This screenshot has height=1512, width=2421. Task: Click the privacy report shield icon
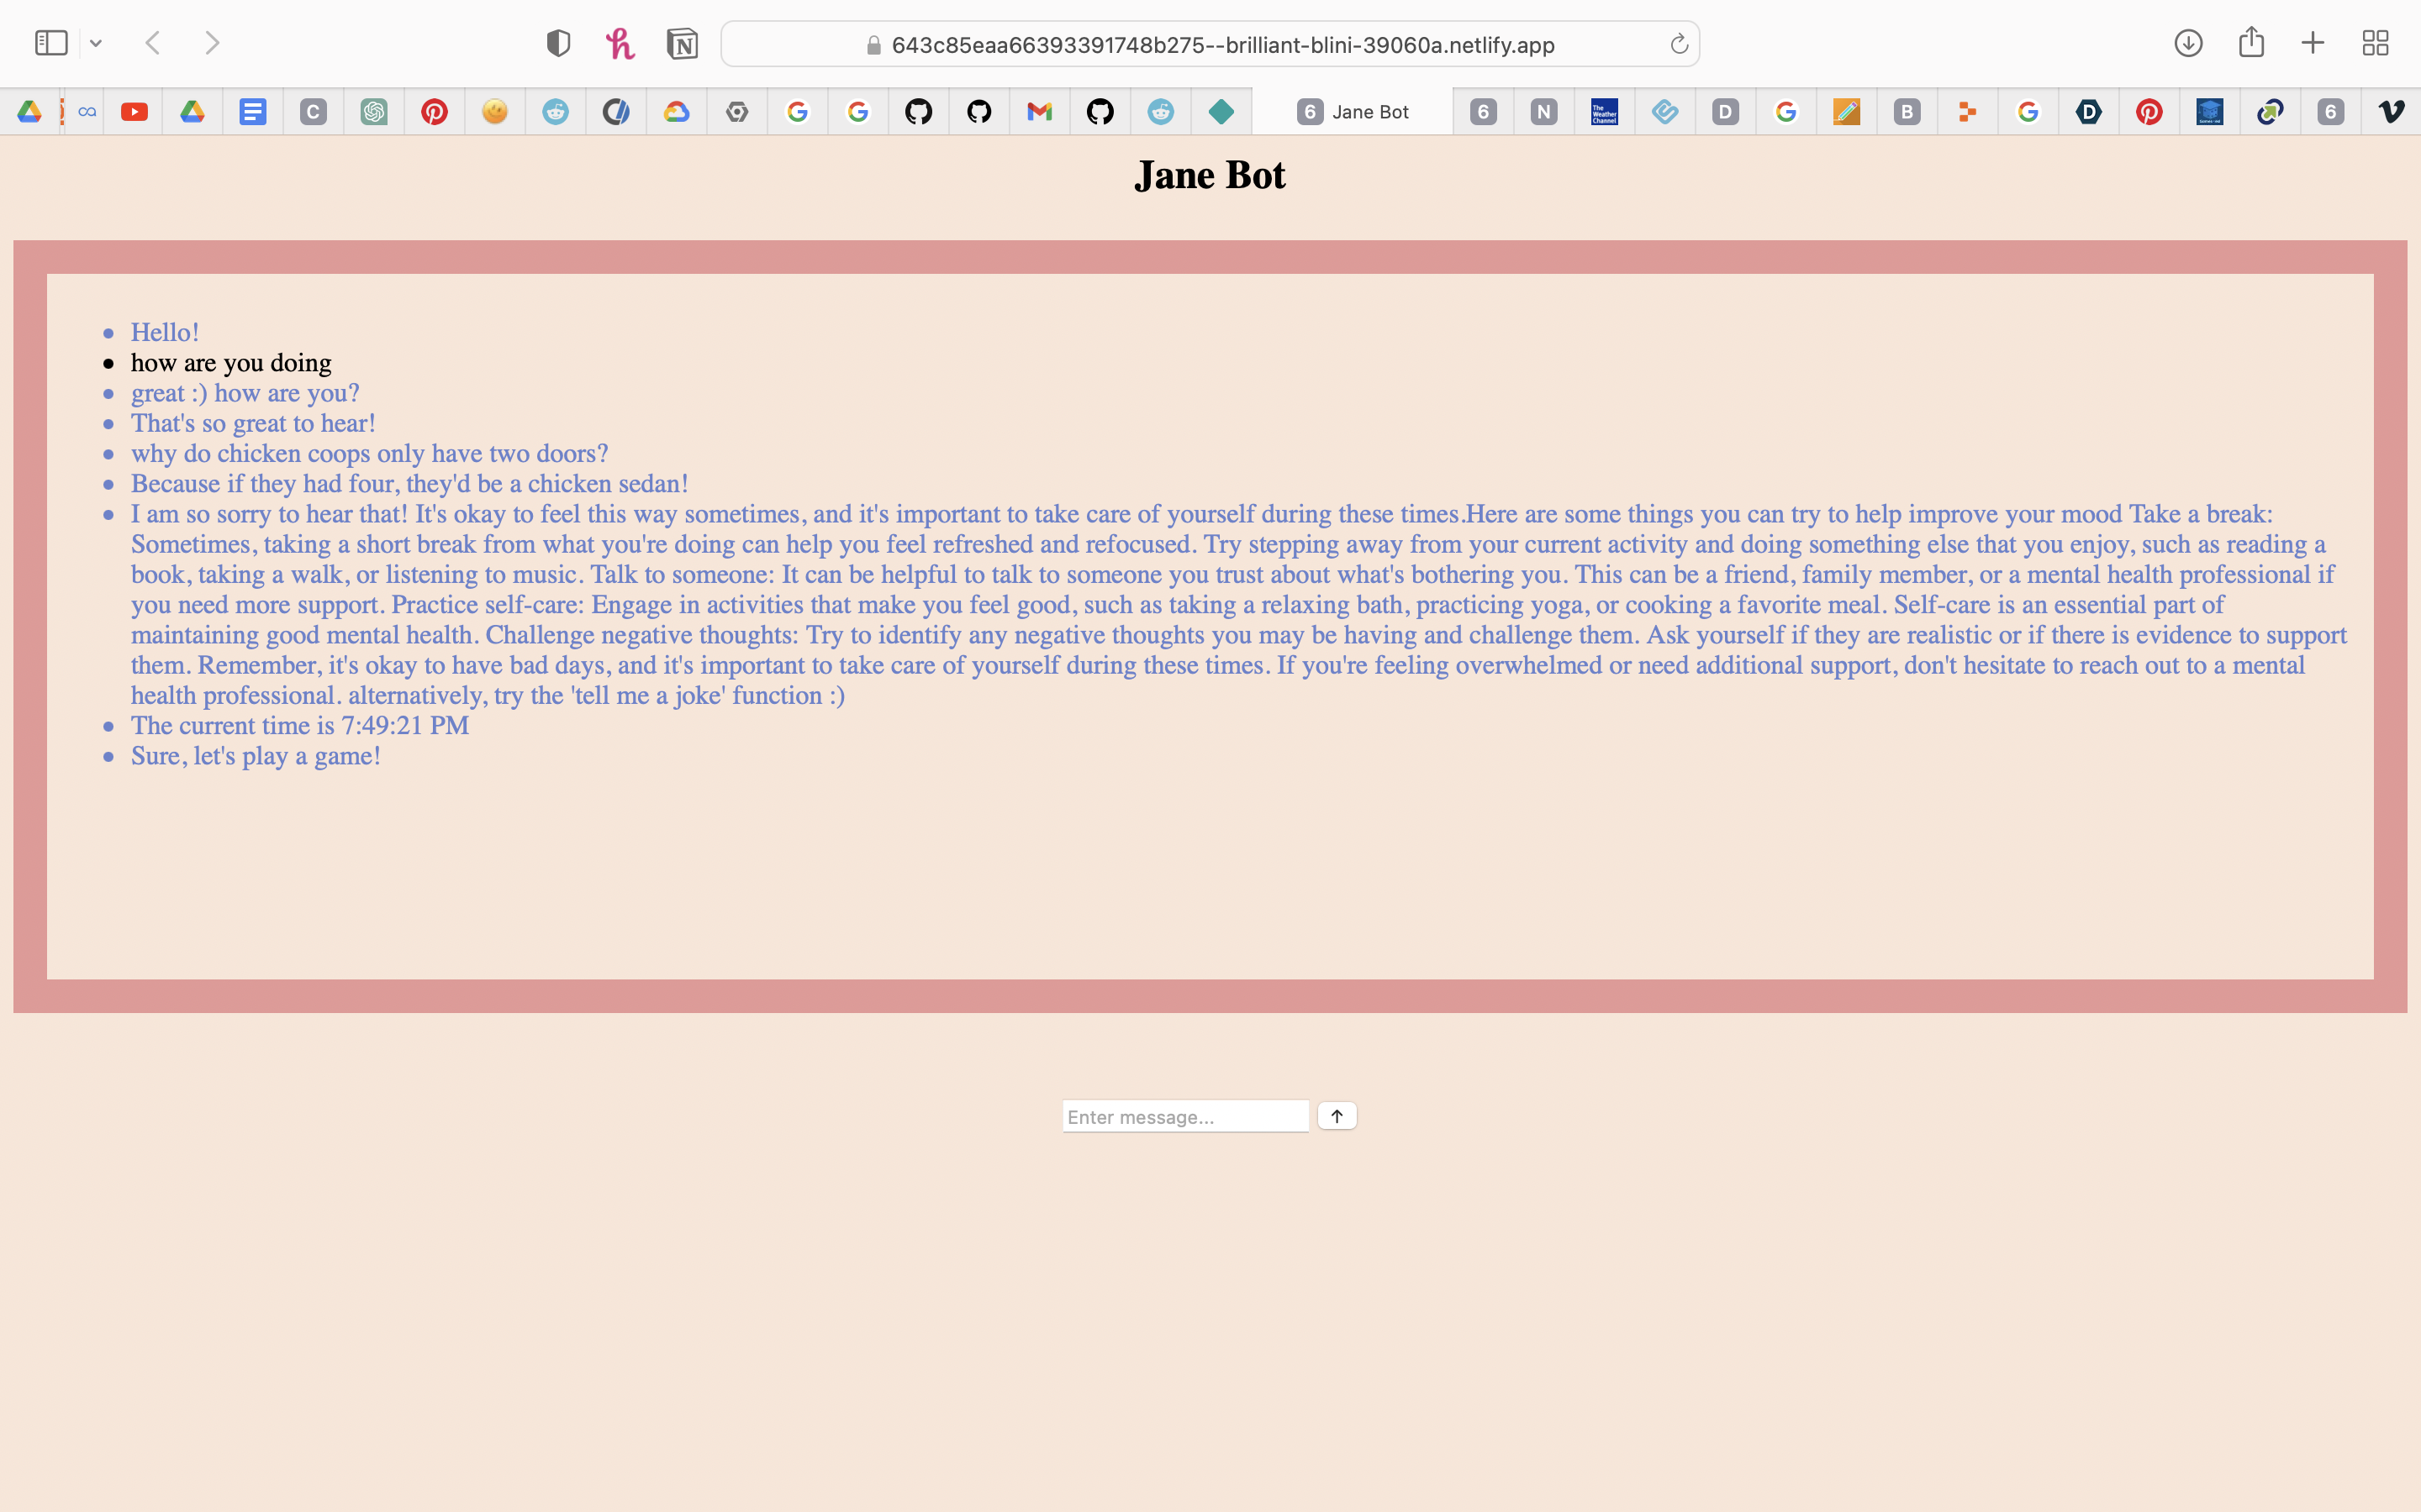[x=558, y=43]
